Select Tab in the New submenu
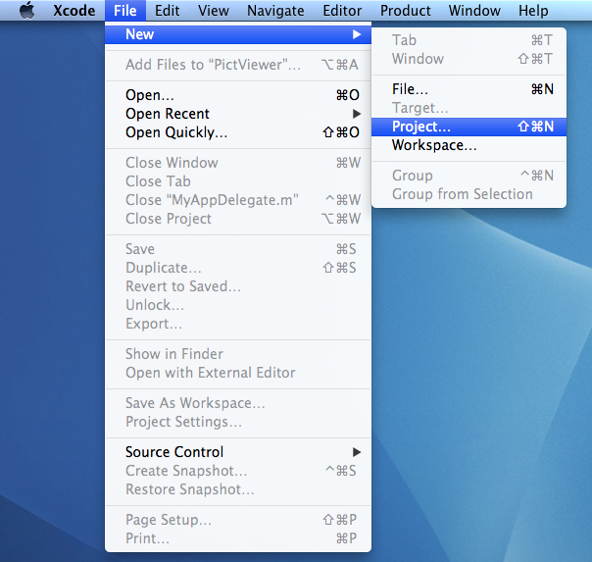This screenshot has width=592, height=562. click(x=469, y=40)
